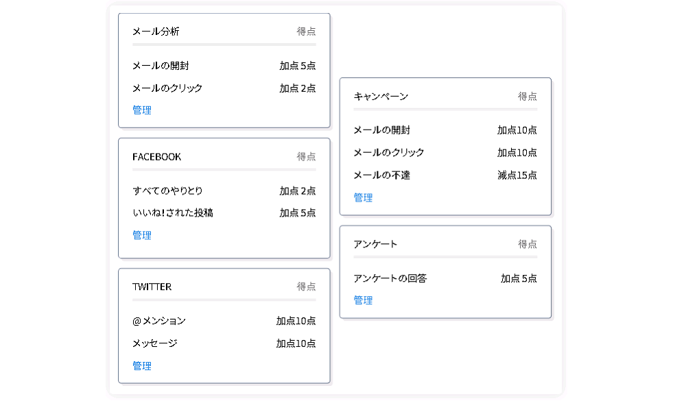Click メールのクリック score 加点2点
The height and width of the screenshot is (401, 686).
298,88
